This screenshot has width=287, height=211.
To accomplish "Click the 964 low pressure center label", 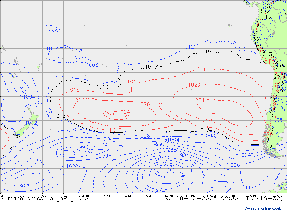I will click(163, 176).
